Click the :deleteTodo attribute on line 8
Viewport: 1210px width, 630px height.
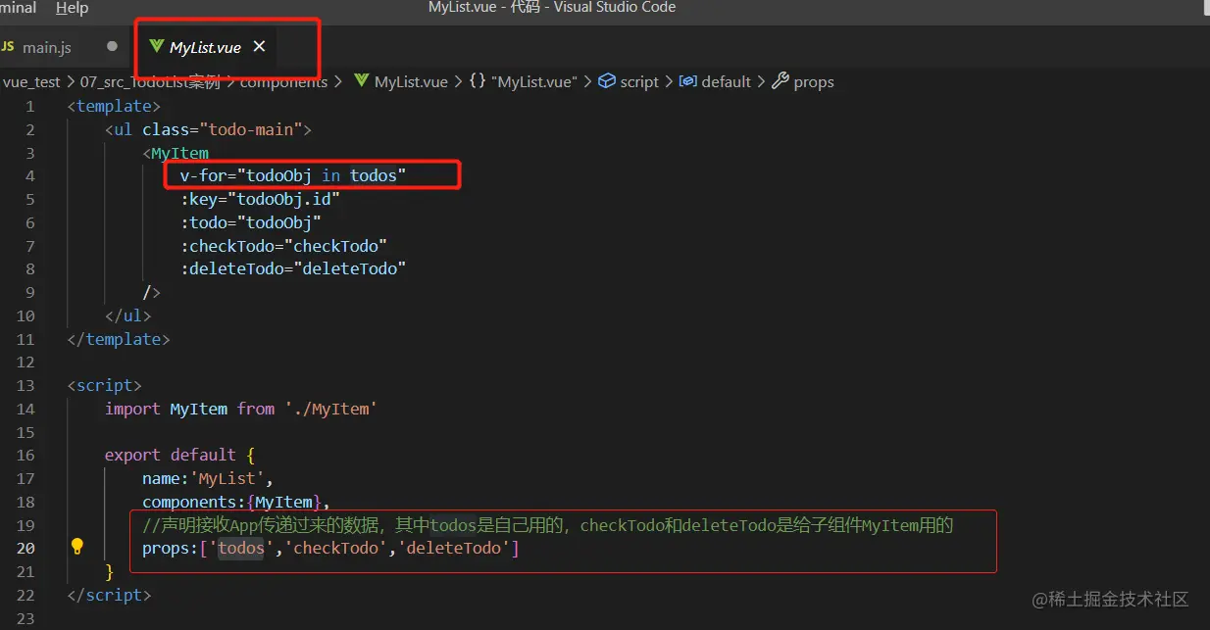coord(293,268)
